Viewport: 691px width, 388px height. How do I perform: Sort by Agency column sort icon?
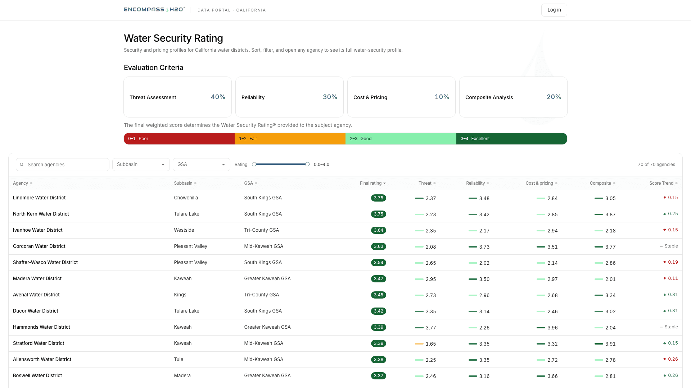coord(31,183)
